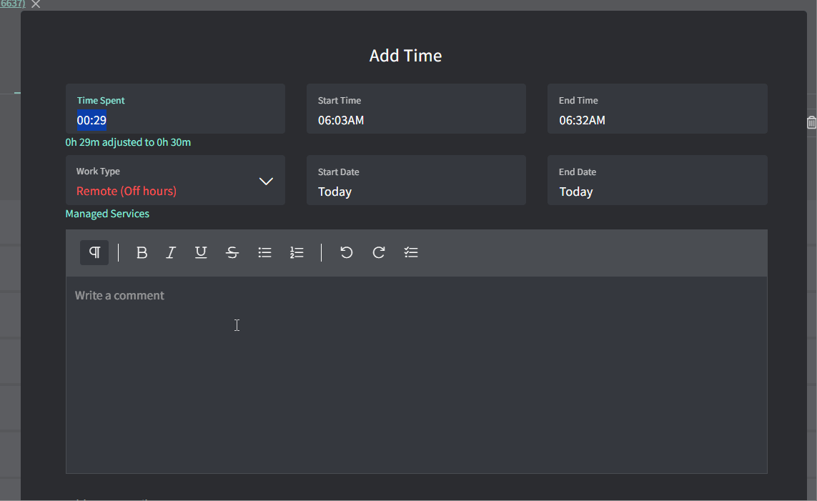Apply Bold formatting in the comment toolbar
Viewport: 817px width, 501px height.
pos(142,252)
